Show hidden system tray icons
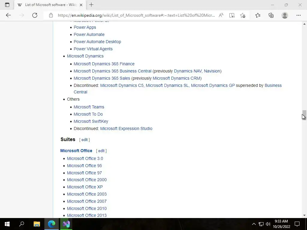Image resolution: width=307 pixels, height=230 pixels. (254, 224)
